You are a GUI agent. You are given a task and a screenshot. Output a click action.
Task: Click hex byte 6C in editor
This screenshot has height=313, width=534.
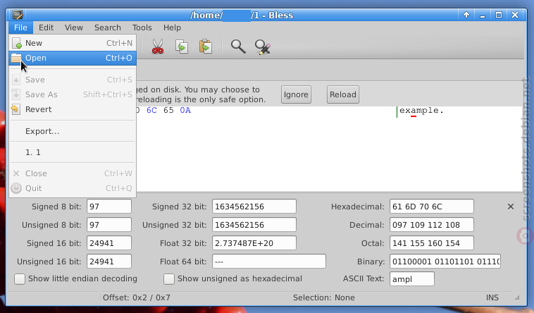tap(151, 111)
